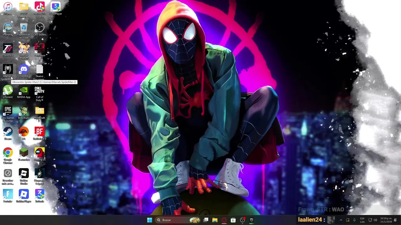401x225 pixels.
Task: Launch OBS Studio from the desktop
Action: (39, 29)
